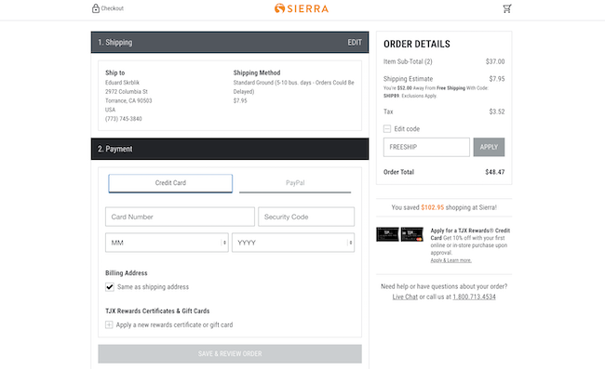Open the MM expiration month dropdown

167,243
